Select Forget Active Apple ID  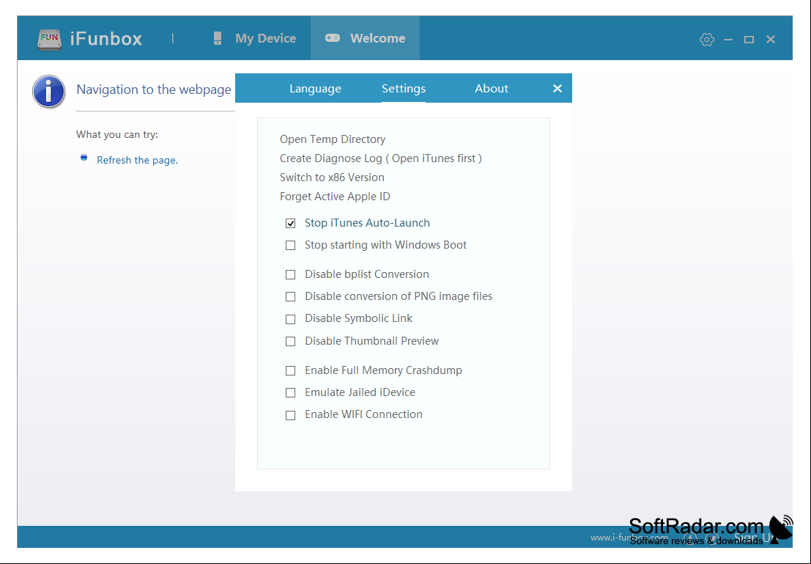[x=335, y=197]
